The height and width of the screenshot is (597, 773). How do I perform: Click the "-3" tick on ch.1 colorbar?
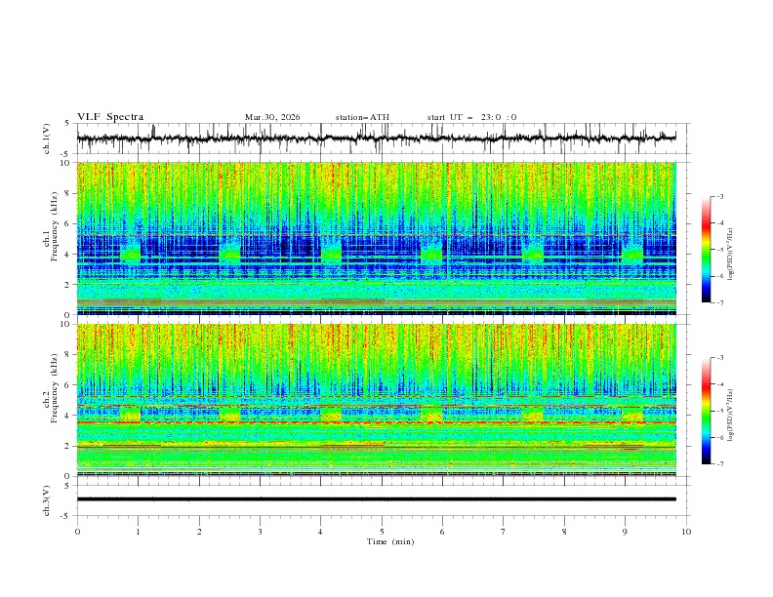click(719, 196)
